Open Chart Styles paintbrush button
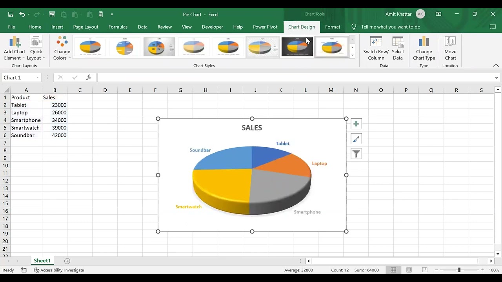 tap(356, 139)
